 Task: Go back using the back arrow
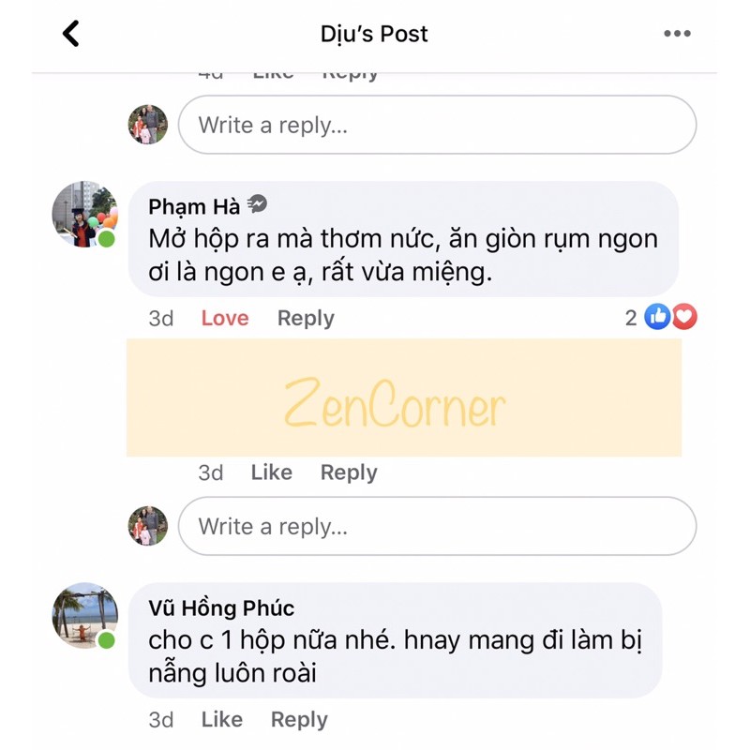pyautogui.click(x=71, y=34)
